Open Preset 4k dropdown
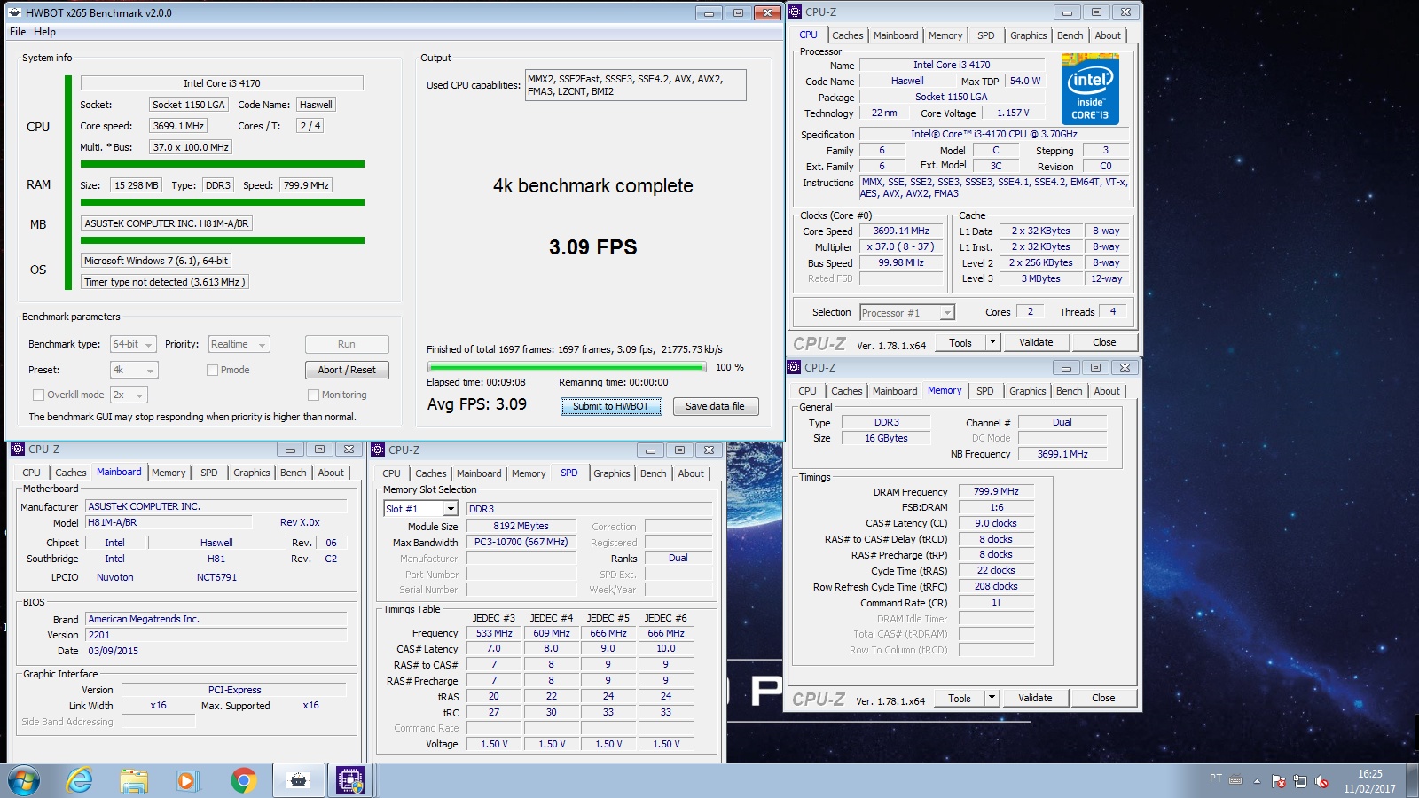This screenshot has width=1419, height=798. (133, 370)
